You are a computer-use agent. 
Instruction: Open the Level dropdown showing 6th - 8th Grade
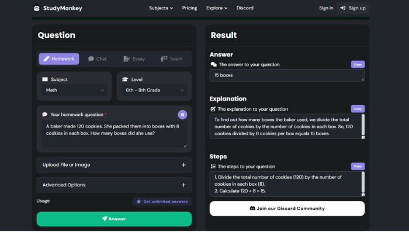coord(154,90)
